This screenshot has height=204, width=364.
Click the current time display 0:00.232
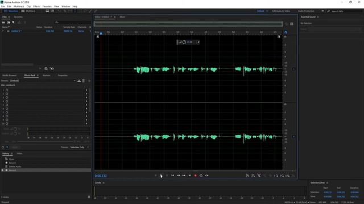pos(101,176)
